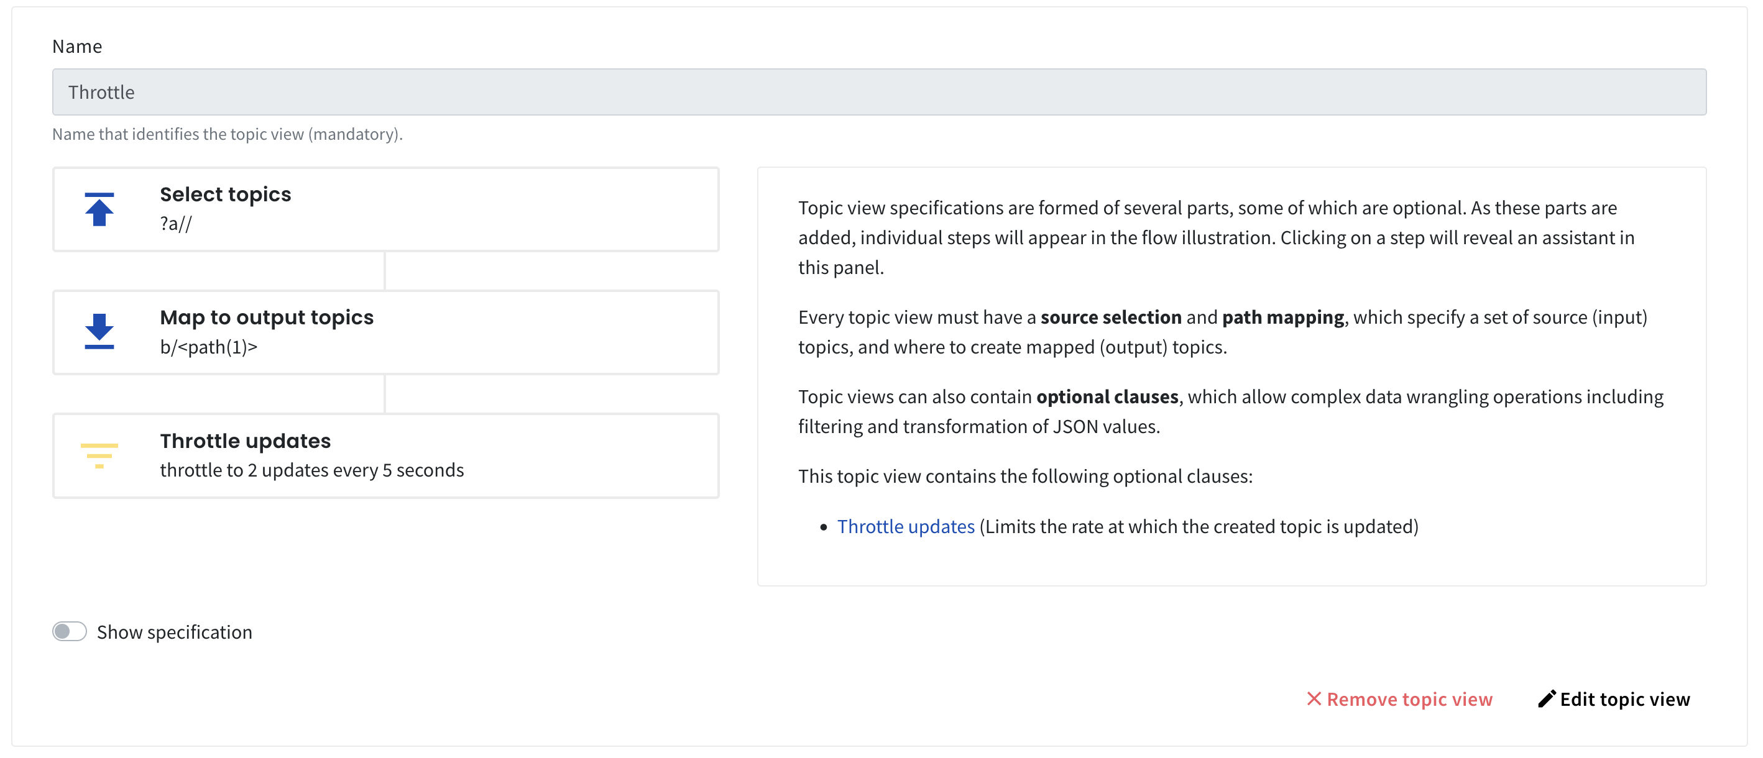Click 'throttle to 2 updates every 5 seconds'
Image resolution: width=1763 pixels, height=758 pixels.
tap(312, 470)
